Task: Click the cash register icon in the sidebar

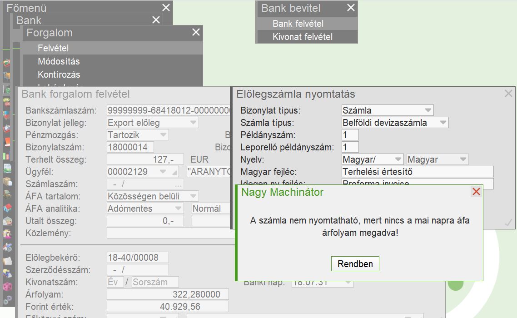Action: click(7, 194)
